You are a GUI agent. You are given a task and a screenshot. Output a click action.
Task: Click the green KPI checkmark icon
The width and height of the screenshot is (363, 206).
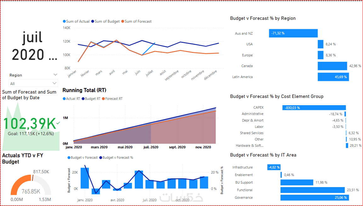pyautogui.click(x=58, y=123)
